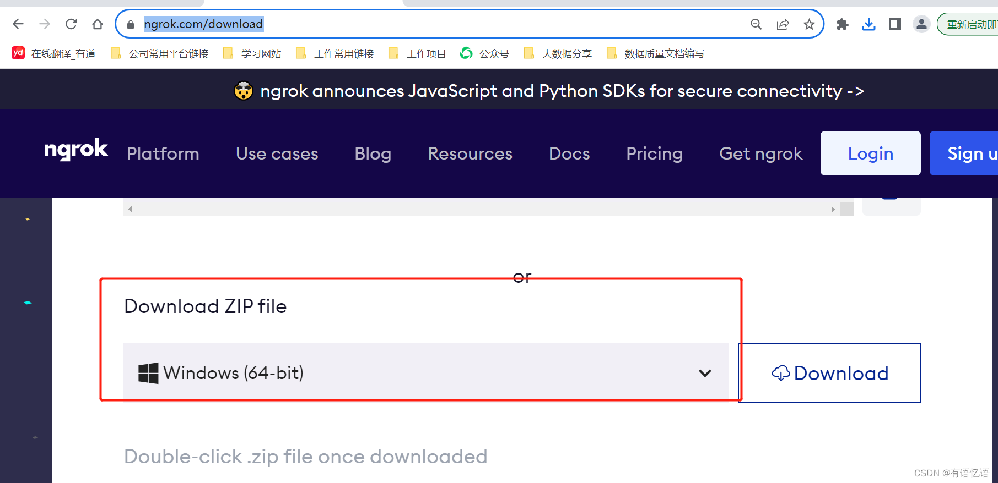998x483 pixels.
Task: Open the profile avatar menu
Action: click(x=921, y=24)
